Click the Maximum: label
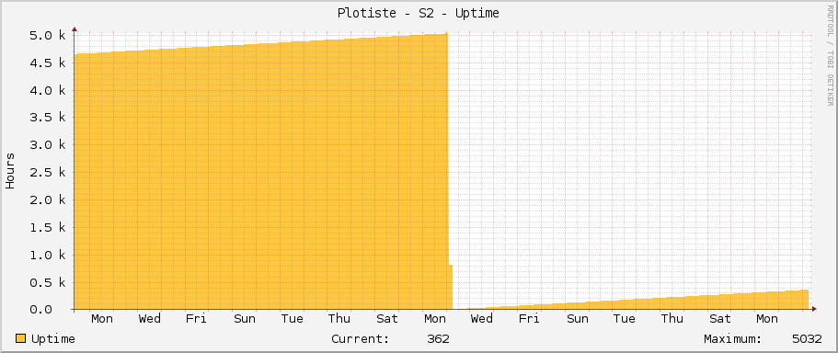The height and width of the screenshot is (353, 838). pos(733,339)
